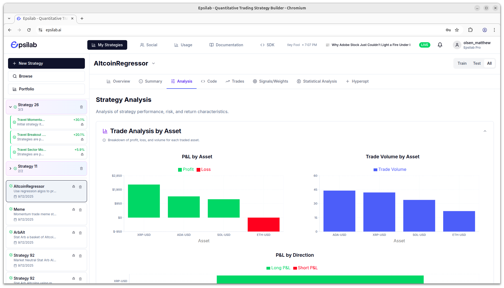This screenshot has width=504, height=288.
Task: Toggle Trade Volume legend swatch
Action: click(375, 170)
